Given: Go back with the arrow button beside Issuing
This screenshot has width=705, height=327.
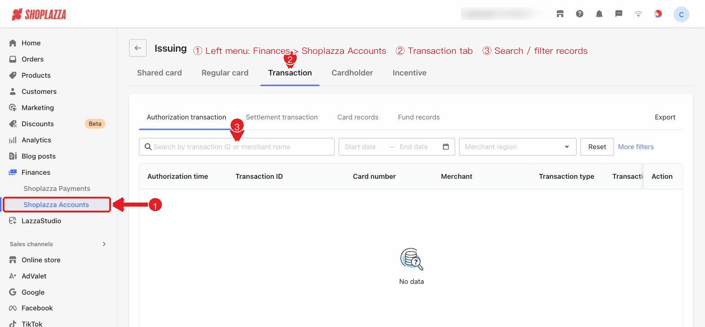Looking at the screenshot, I should coord(138,48).
